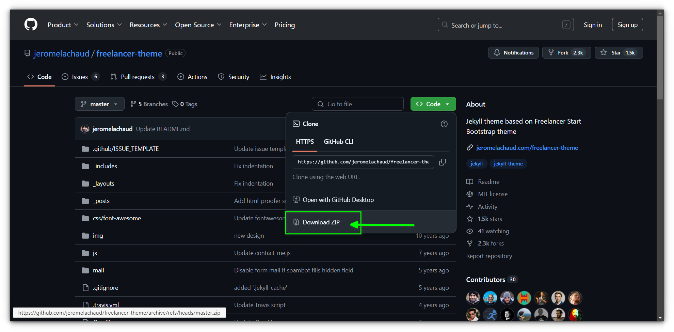The height and width of the screenshot is (332, 674).
Task: Open the Pull requests tab
Action: click(x=138, y=77)
